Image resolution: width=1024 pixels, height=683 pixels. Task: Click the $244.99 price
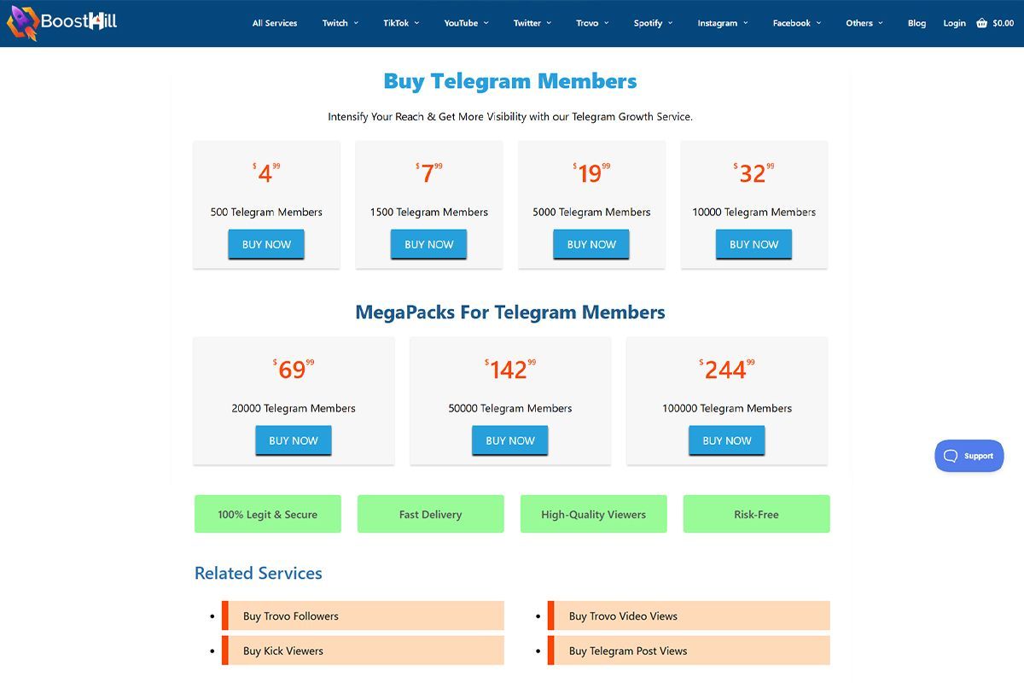point(727,370)
